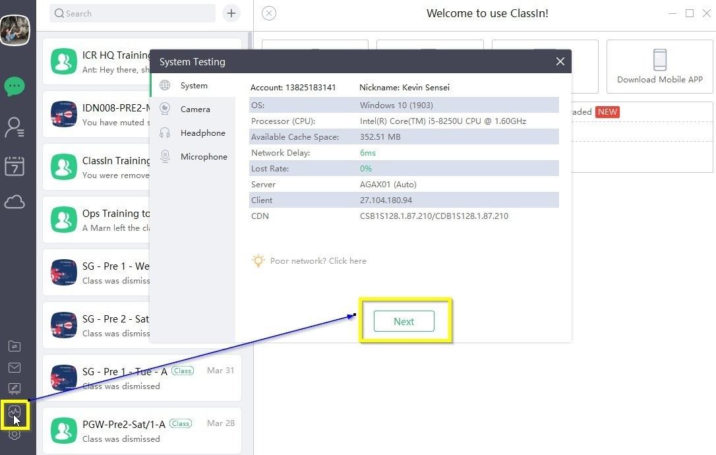
Task: Click the circled X icon near welcome title
Action: (269, 13)
